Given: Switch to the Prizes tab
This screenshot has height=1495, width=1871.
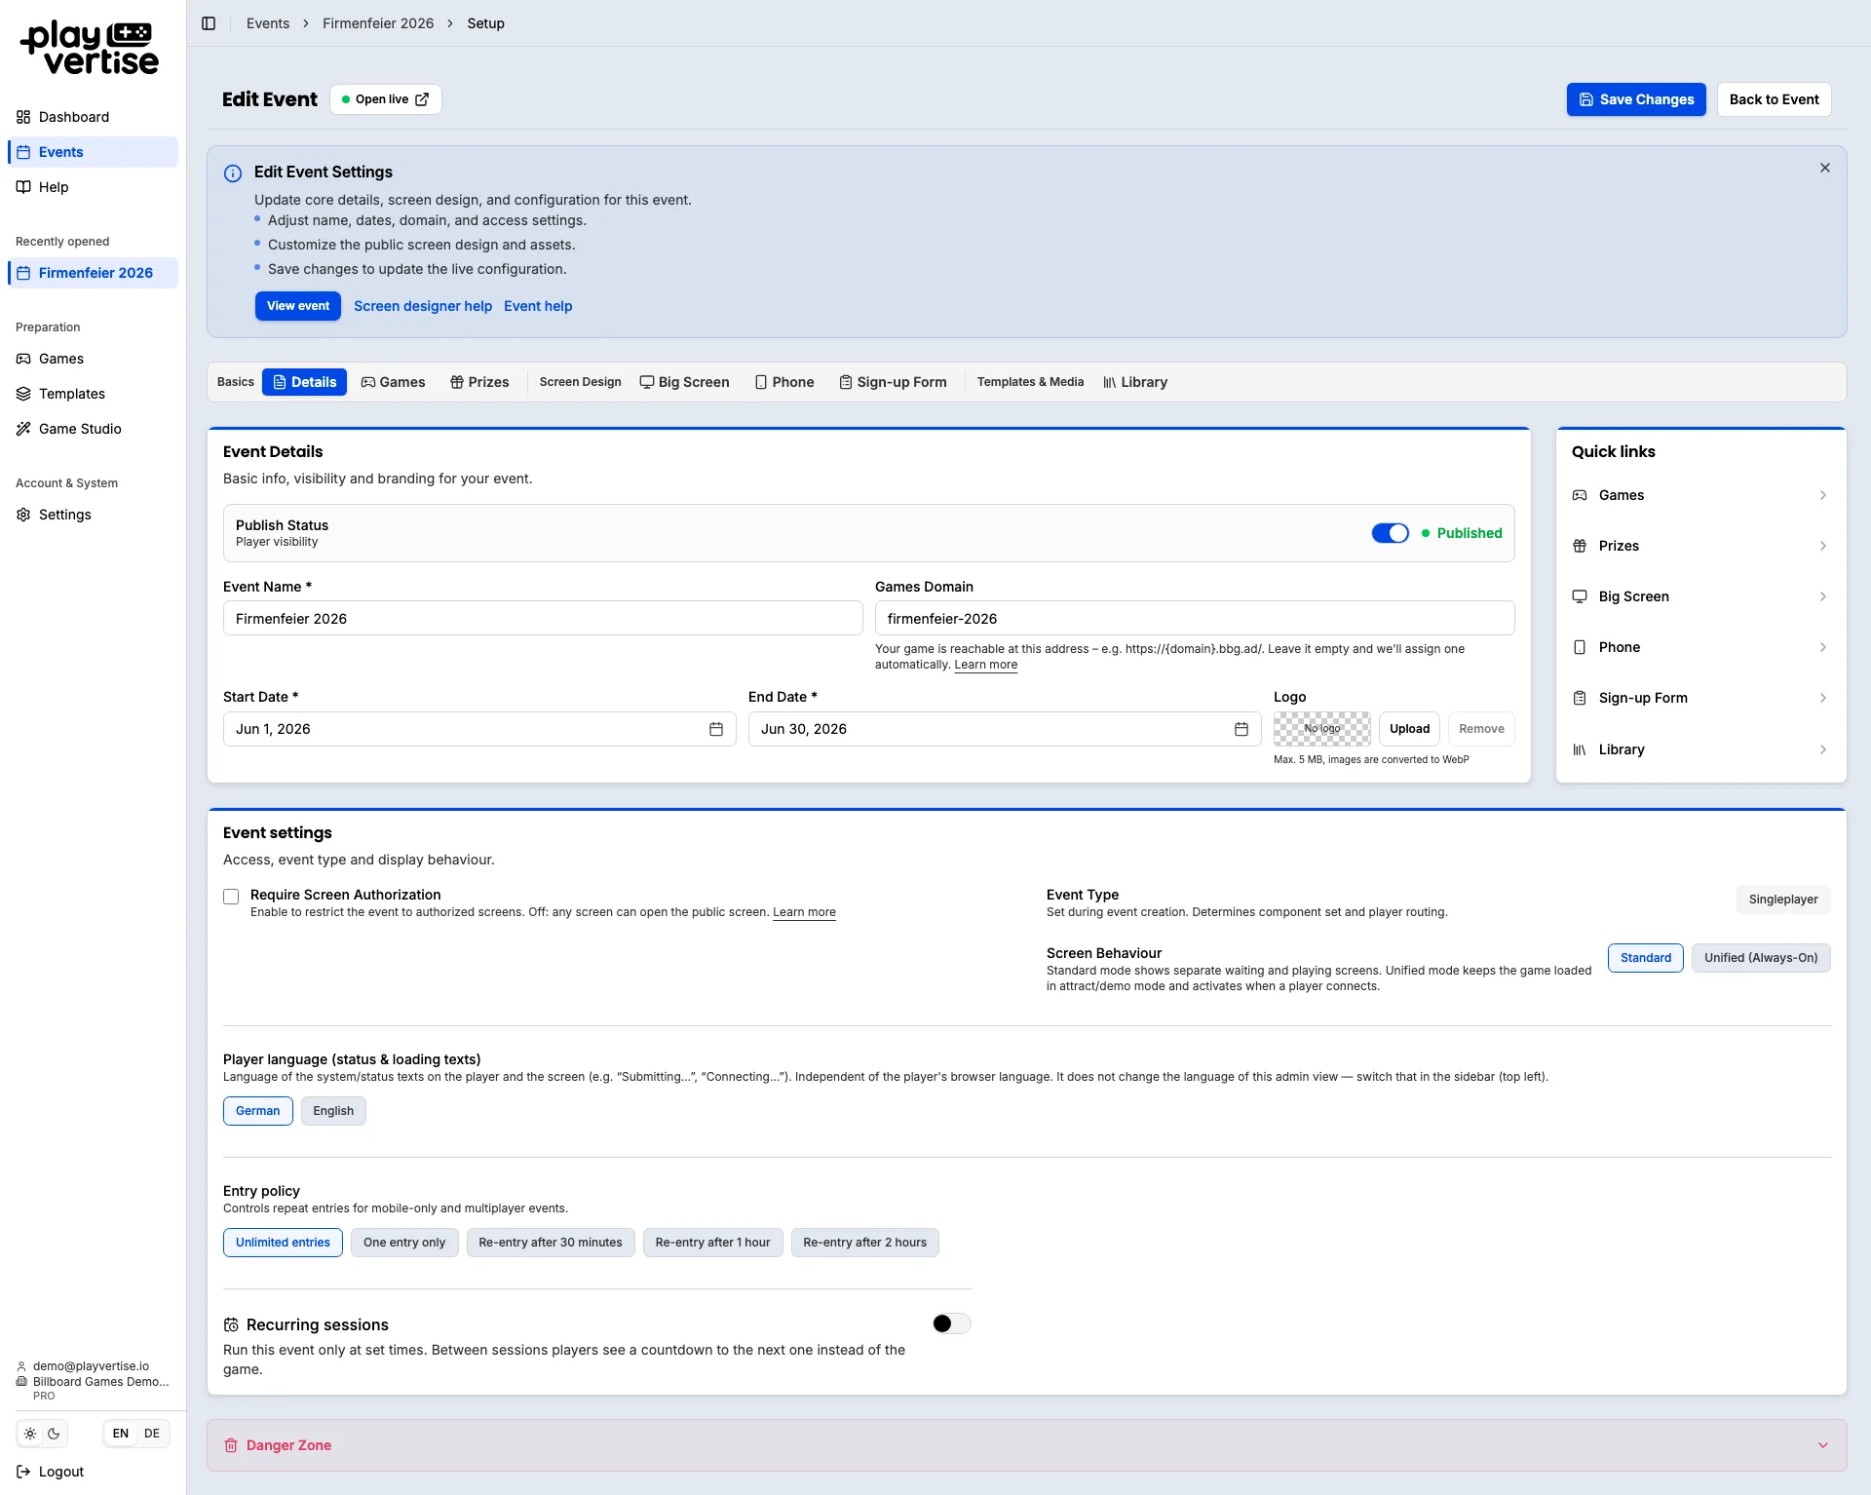Looking at the screenshot, I should pyautogui.click(x=479, y=382).
